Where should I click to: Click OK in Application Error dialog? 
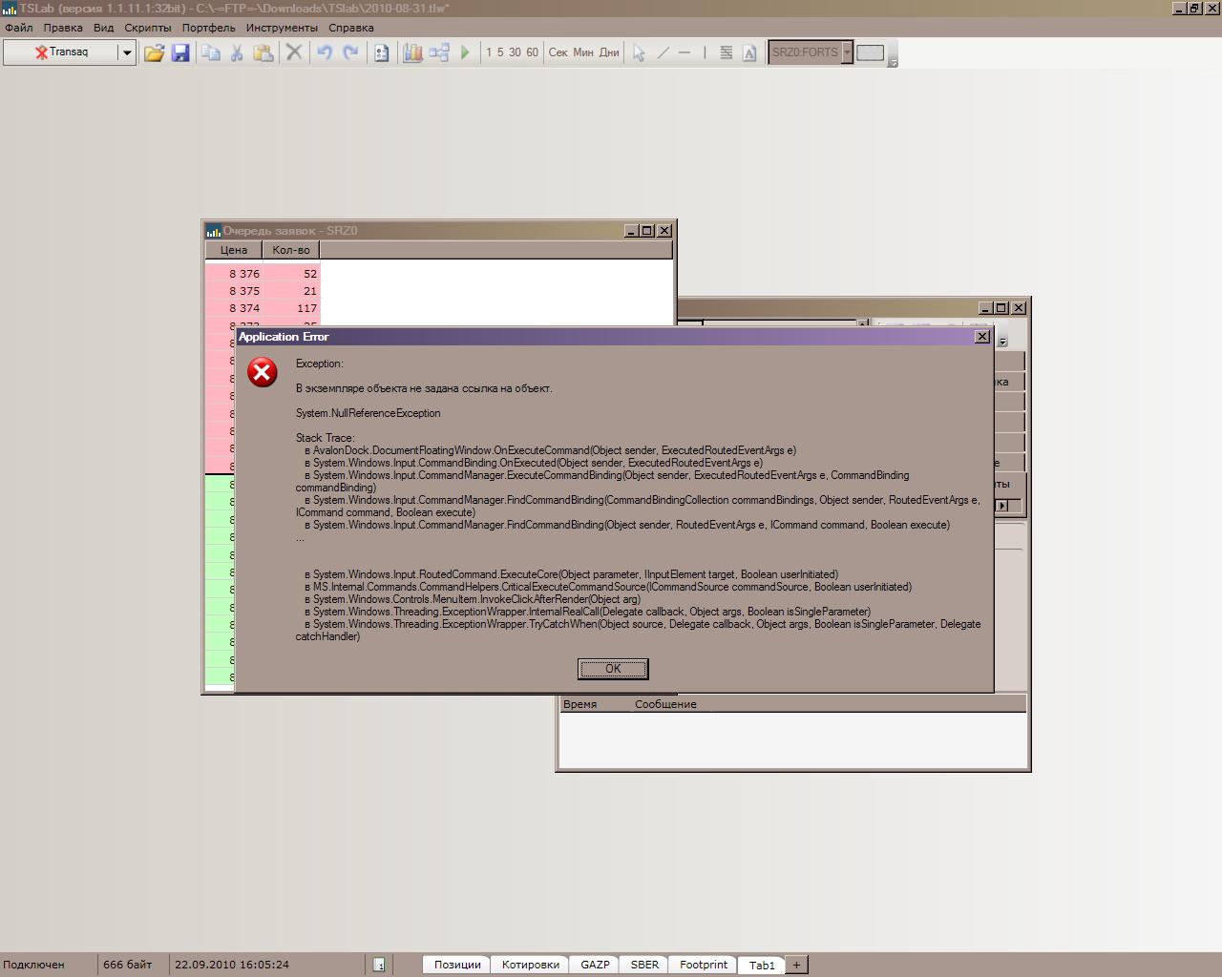pos(613,669)
